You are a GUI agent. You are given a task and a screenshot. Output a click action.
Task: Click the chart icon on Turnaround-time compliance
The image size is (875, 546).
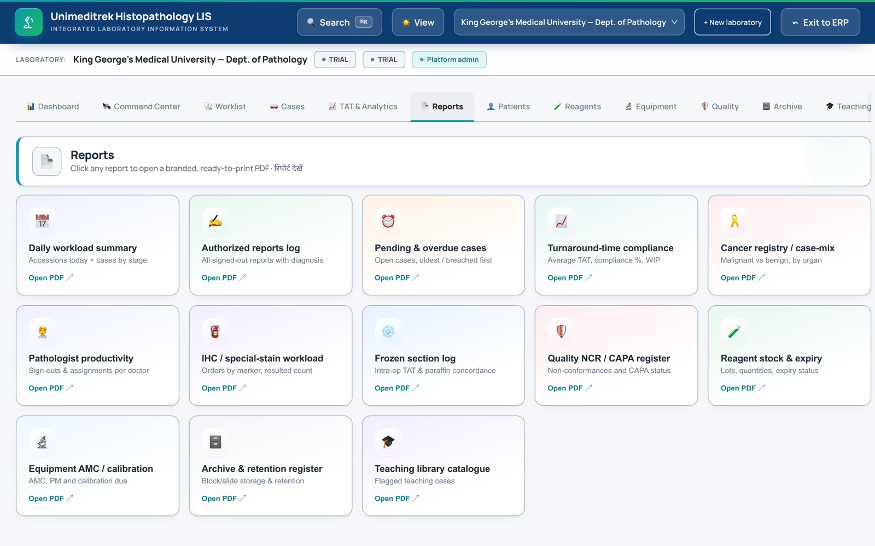click(561, 221)
